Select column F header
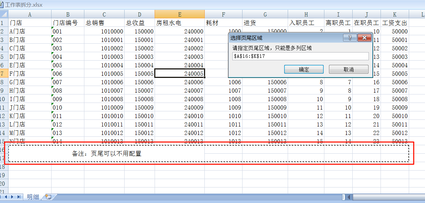This screenshot has width=425, height=203. click(x=223, y=14)
